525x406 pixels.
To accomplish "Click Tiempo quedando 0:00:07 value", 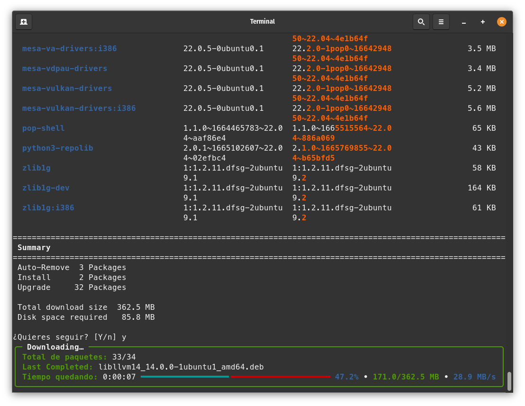I will point(119,377).
